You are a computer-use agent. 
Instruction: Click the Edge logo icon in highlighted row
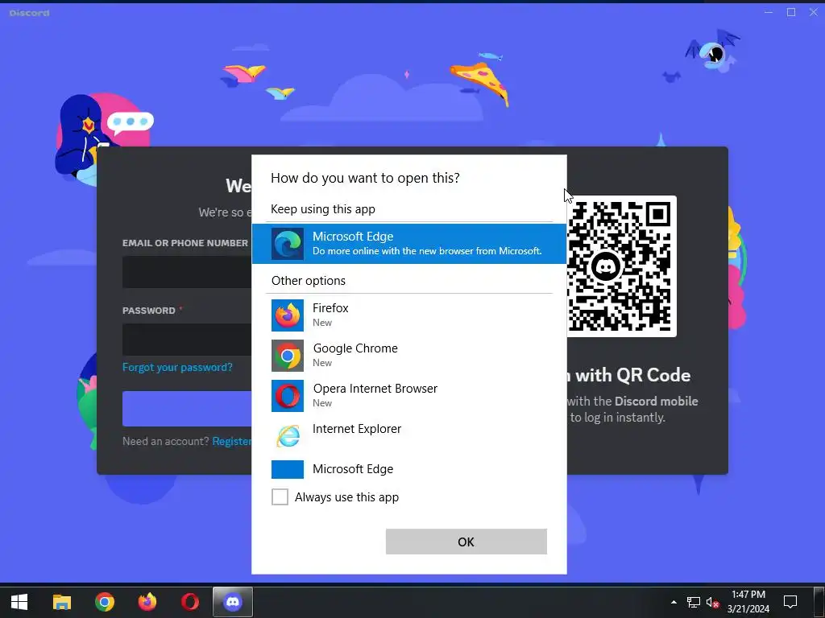[288, 244]
